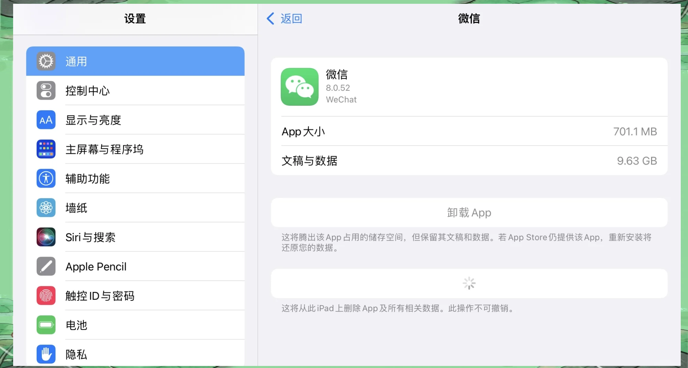The height and width of the screenshot is (368, 688).
Task: Click the 主屏幕与程序坞 grid icon
Action: (46, 149)
